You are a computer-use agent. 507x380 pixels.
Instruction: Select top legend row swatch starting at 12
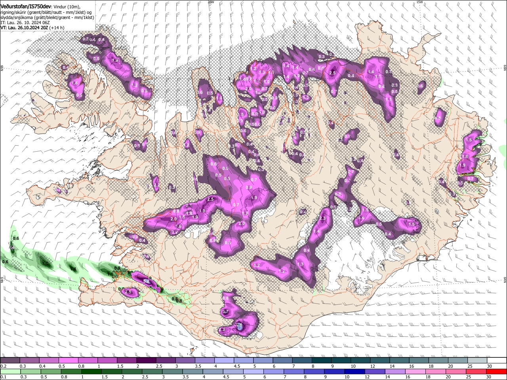pyautogui.click(x=380, y=361)
